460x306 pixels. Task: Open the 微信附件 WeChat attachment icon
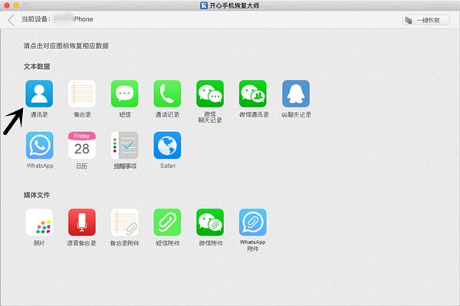coord(210,222)
